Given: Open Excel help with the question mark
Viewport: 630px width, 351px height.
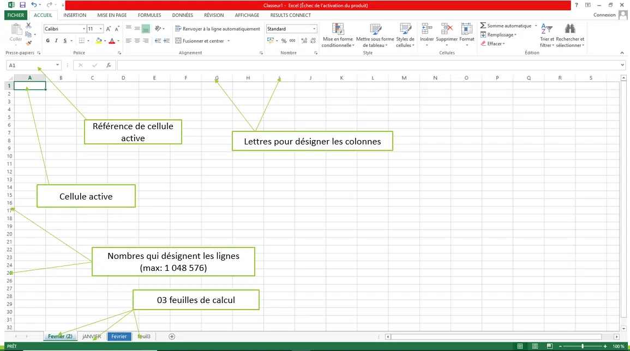Looking at the screenshot, I should click(x=576, y=5).
